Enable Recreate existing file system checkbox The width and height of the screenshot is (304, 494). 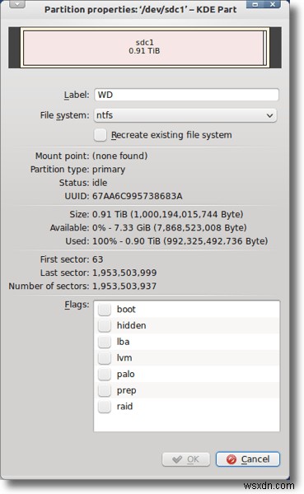pyautogui.click(x=101, y=135)
